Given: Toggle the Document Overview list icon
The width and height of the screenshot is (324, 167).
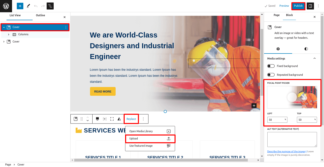Looking at the screenshot, I should pos(50,6).
